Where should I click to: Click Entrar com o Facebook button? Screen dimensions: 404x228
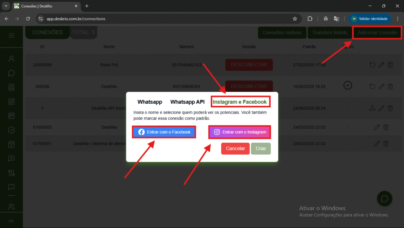pyautogui.click(x=164, y=132)
